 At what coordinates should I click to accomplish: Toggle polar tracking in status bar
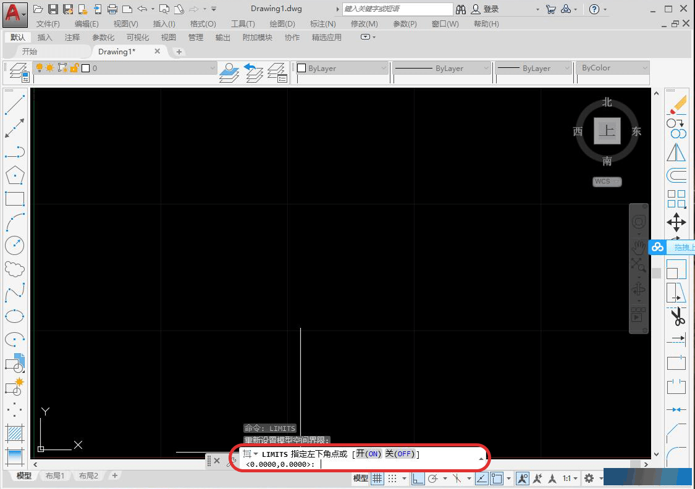click(433, 479)
